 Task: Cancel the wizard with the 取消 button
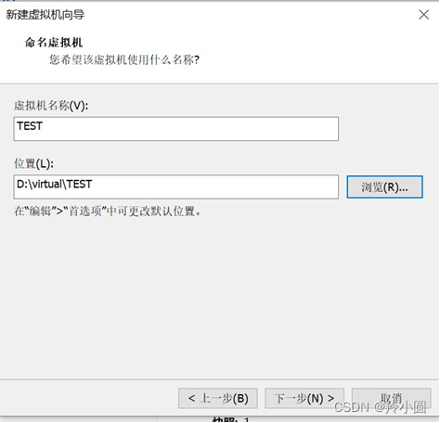pyautogui.click(x=391, y=398)
